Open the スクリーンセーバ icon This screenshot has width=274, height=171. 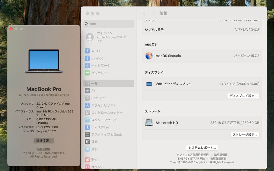87,120
